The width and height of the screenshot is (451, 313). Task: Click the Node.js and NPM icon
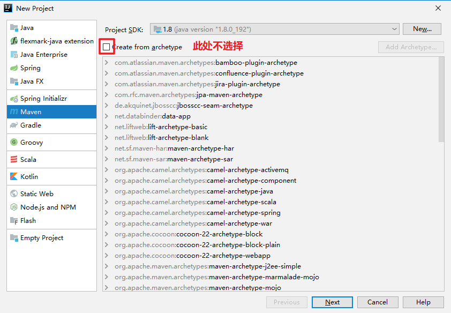pos(14,207)
